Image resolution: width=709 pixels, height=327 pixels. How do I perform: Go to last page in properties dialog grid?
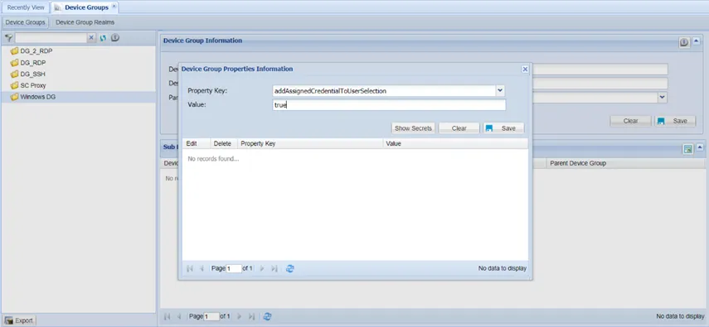274,268
